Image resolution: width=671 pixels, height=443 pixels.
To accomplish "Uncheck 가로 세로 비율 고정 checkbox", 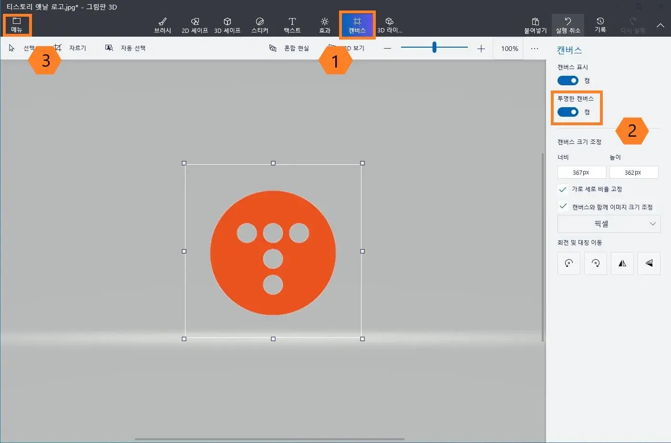I will [x=563, y=189].
